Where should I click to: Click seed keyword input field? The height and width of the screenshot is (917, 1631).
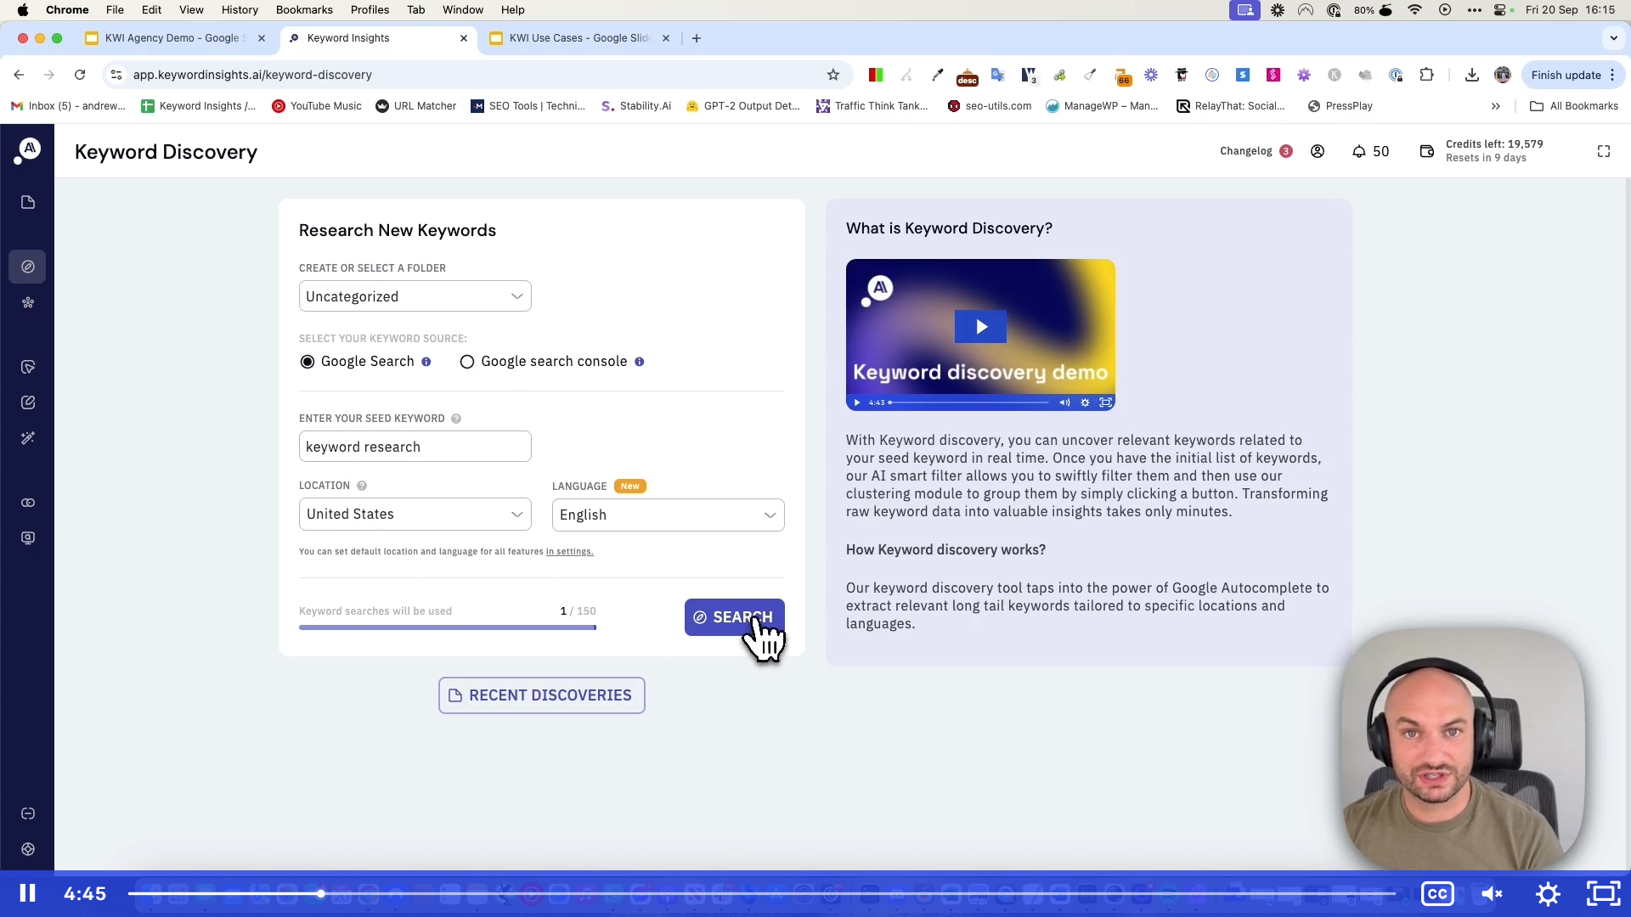[415, 447]
